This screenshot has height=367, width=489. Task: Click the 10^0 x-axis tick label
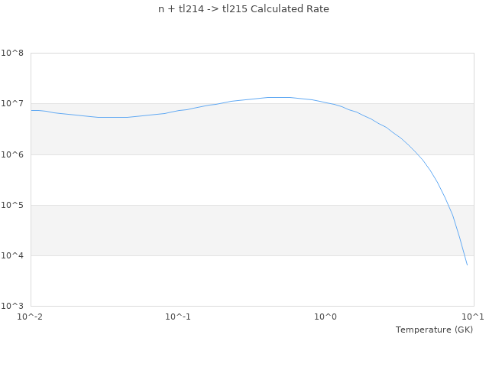[x=326, y=317]
